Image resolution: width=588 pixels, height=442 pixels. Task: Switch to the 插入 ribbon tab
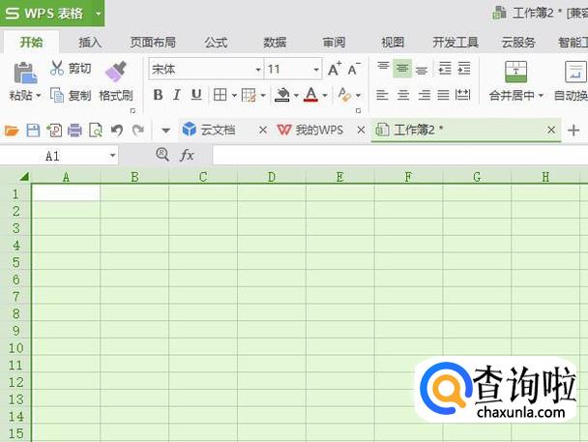tap(90, 42)
